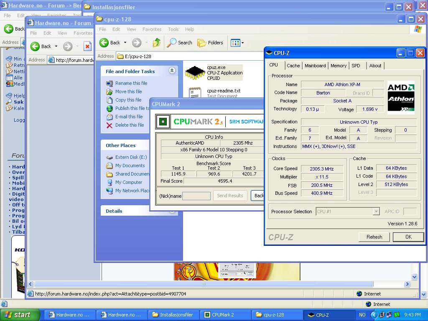Click Multiplier value x 11.5
This screenshot has width=428, height=321.
321,177
